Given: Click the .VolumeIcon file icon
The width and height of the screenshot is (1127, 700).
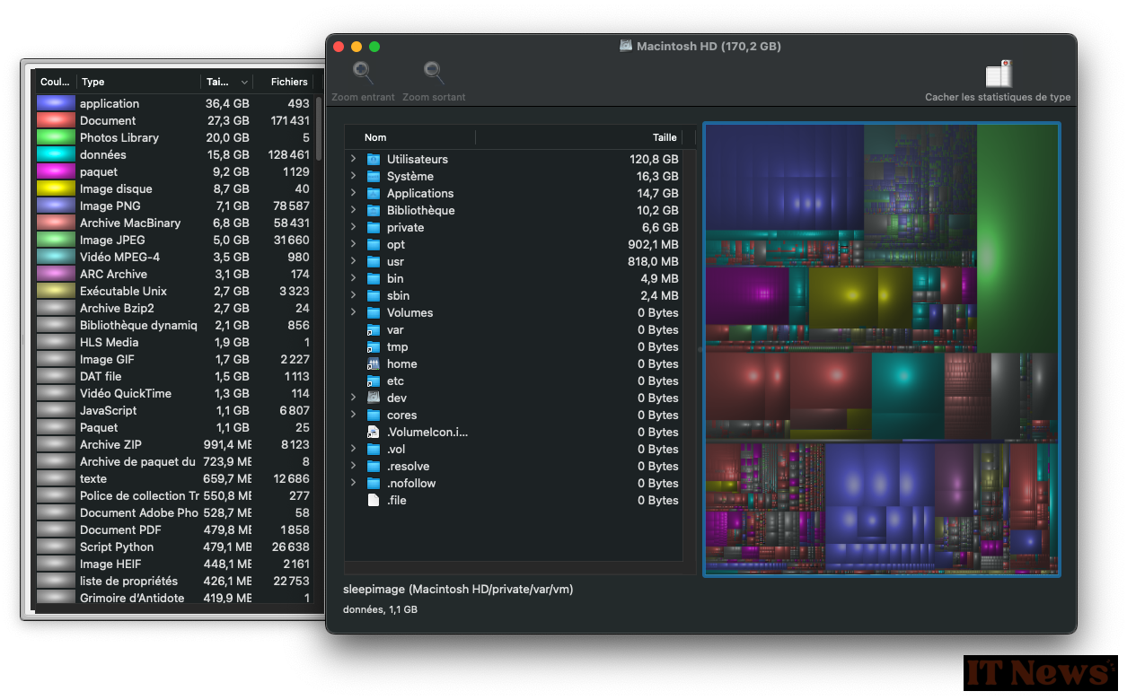Looking at the screenshot, I should [374, 432].
